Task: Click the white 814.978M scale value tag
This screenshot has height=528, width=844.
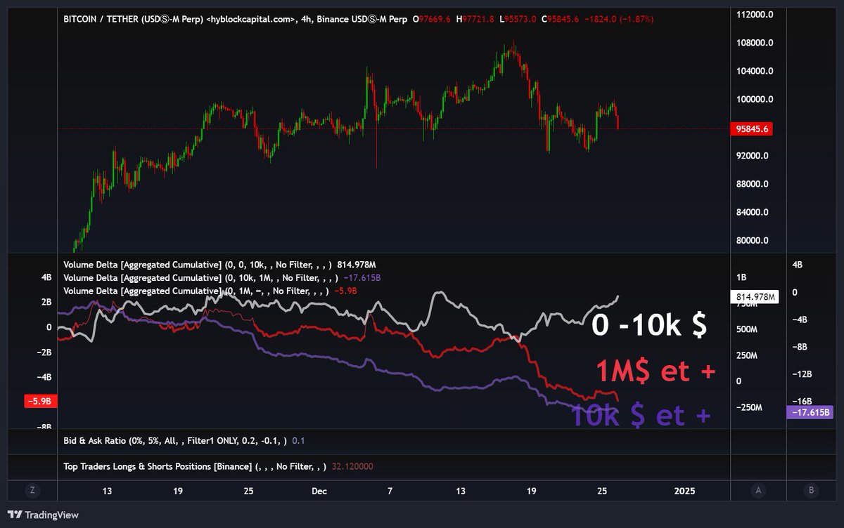Action: point(755,297)
